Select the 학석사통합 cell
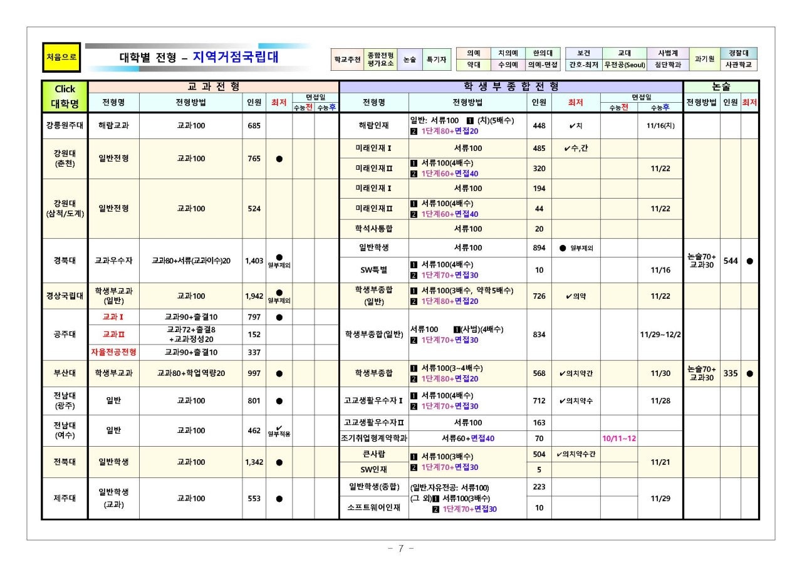Screen dimensions: 802x567 pyautogui.click(x=374, y=229)
